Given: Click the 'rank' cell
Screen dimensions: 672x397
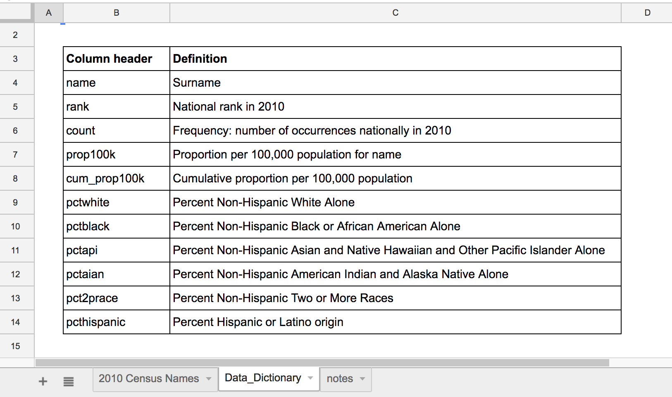Looking at the screenshot, I should (117, 106).
